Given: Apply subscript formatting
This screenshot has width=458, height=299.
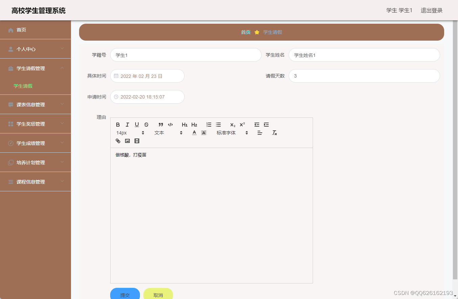Looking at the screenshot, I should (233, 125).
